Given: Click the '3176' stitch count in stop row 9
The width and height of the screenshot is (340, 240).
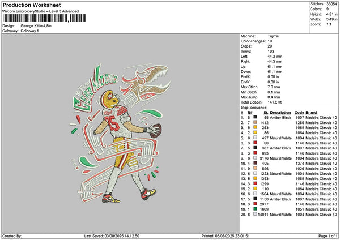Looking at the screenshot, I should pos(264,158).
